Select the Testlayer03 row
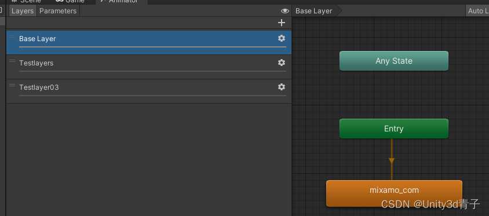 pyautogui.click(x=149, y=91)
